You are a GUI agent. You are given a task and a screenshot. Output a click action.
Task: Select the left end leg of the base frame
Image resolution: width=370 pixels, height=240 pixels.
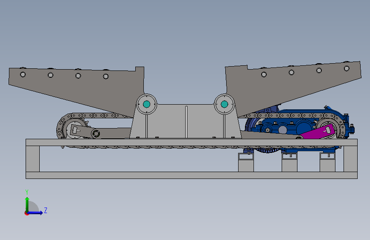coord(32,159)
